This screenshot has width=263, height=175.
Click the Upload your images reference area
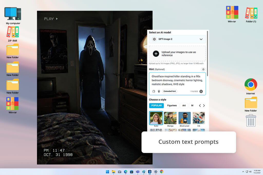click(177, 54)
